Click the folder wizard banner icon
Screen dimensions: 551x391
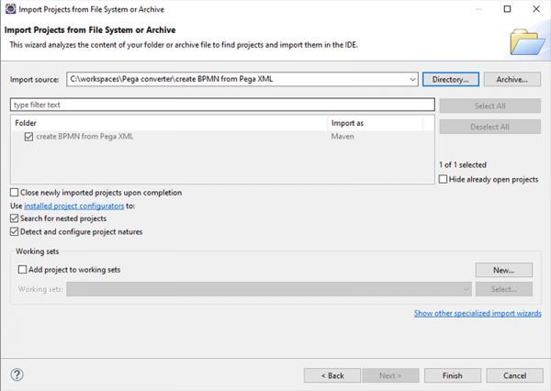(x=525, y=41)
